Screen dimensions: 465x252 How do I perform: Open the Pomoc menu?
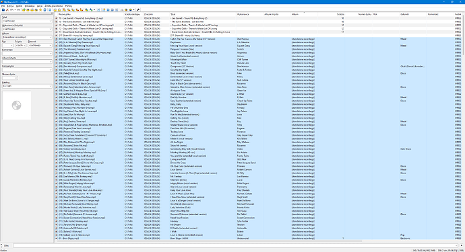(69, 6)
